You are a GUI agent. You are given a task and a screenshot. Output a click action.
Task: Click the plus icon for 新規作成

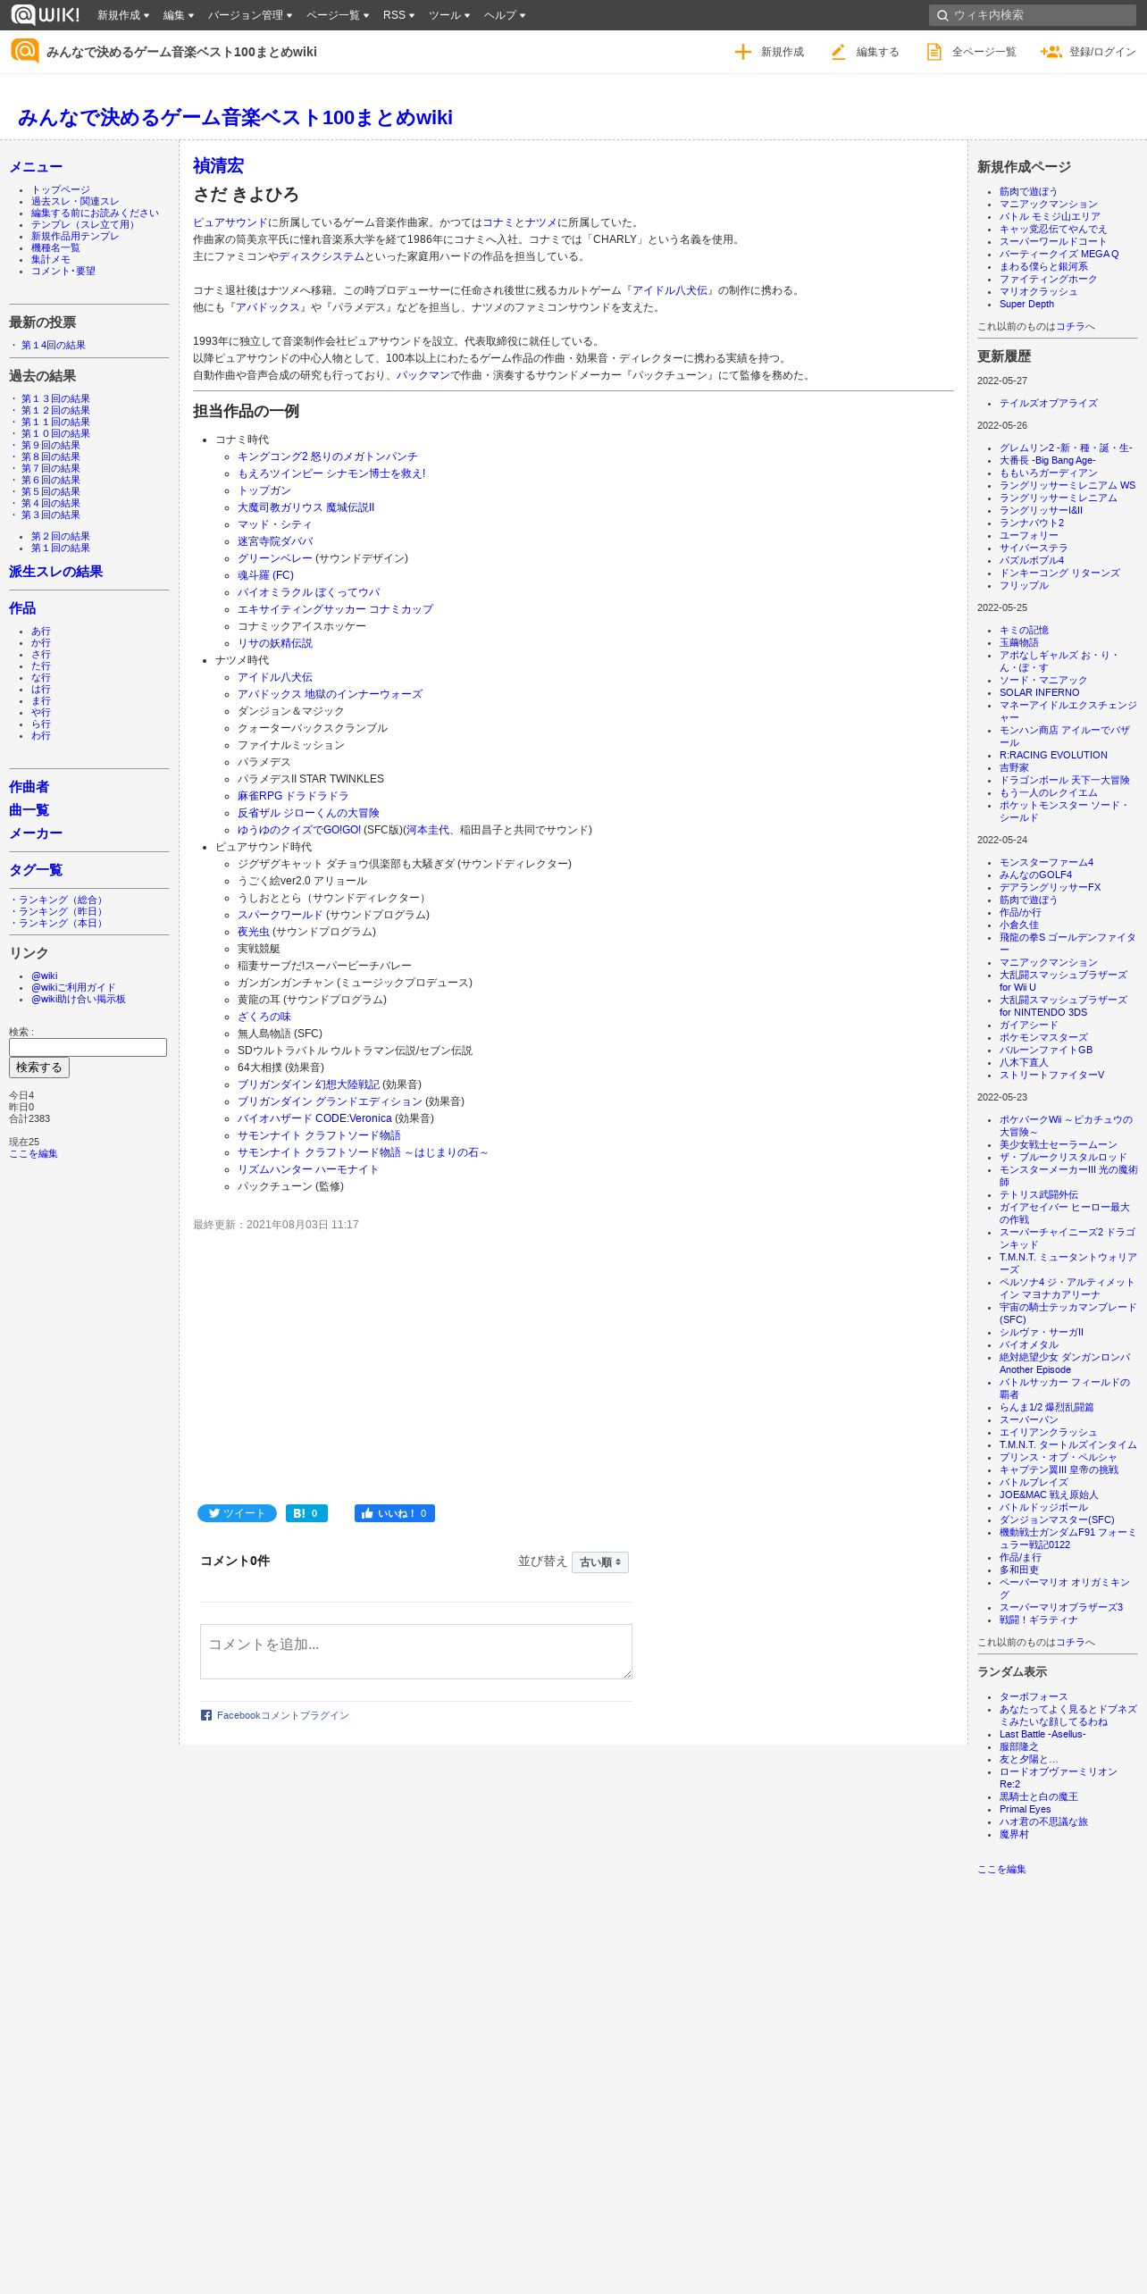(742, 52)
